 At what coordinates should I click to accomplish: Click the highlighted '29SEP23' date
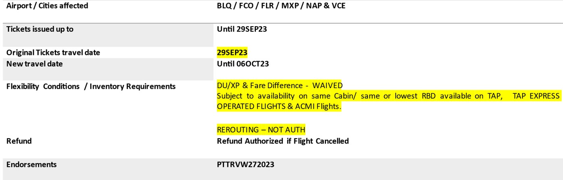pos(232,52)
